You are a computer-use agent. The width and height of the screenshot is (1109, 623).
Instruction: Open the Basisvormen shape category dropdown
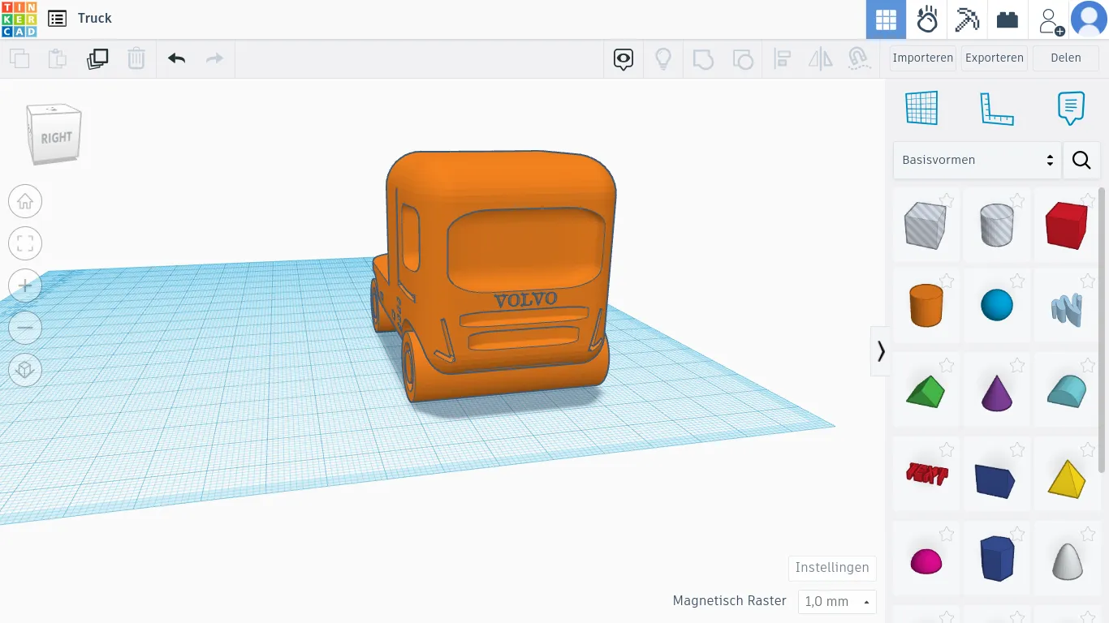(977, 160)
